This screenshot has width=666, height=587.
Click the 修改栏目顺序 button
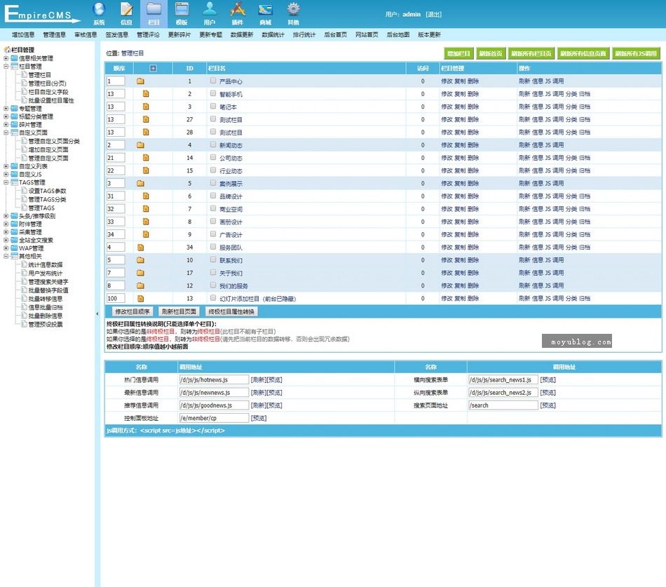tap(132, 311)
